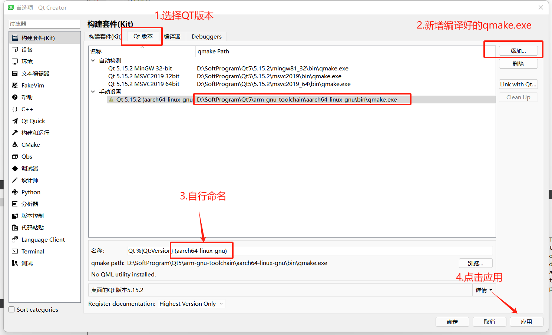Open the 分析器 analyzer icon

click(15, 204)
